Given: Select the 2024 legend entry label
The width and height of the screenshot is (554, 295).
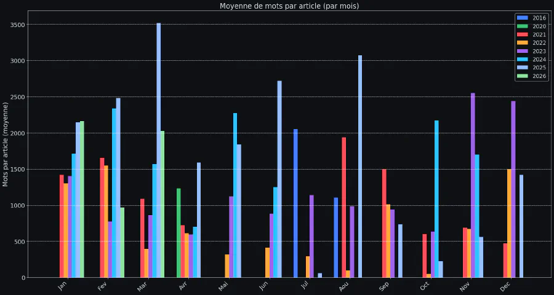Looking at the screenshot, I should [539, 60].
